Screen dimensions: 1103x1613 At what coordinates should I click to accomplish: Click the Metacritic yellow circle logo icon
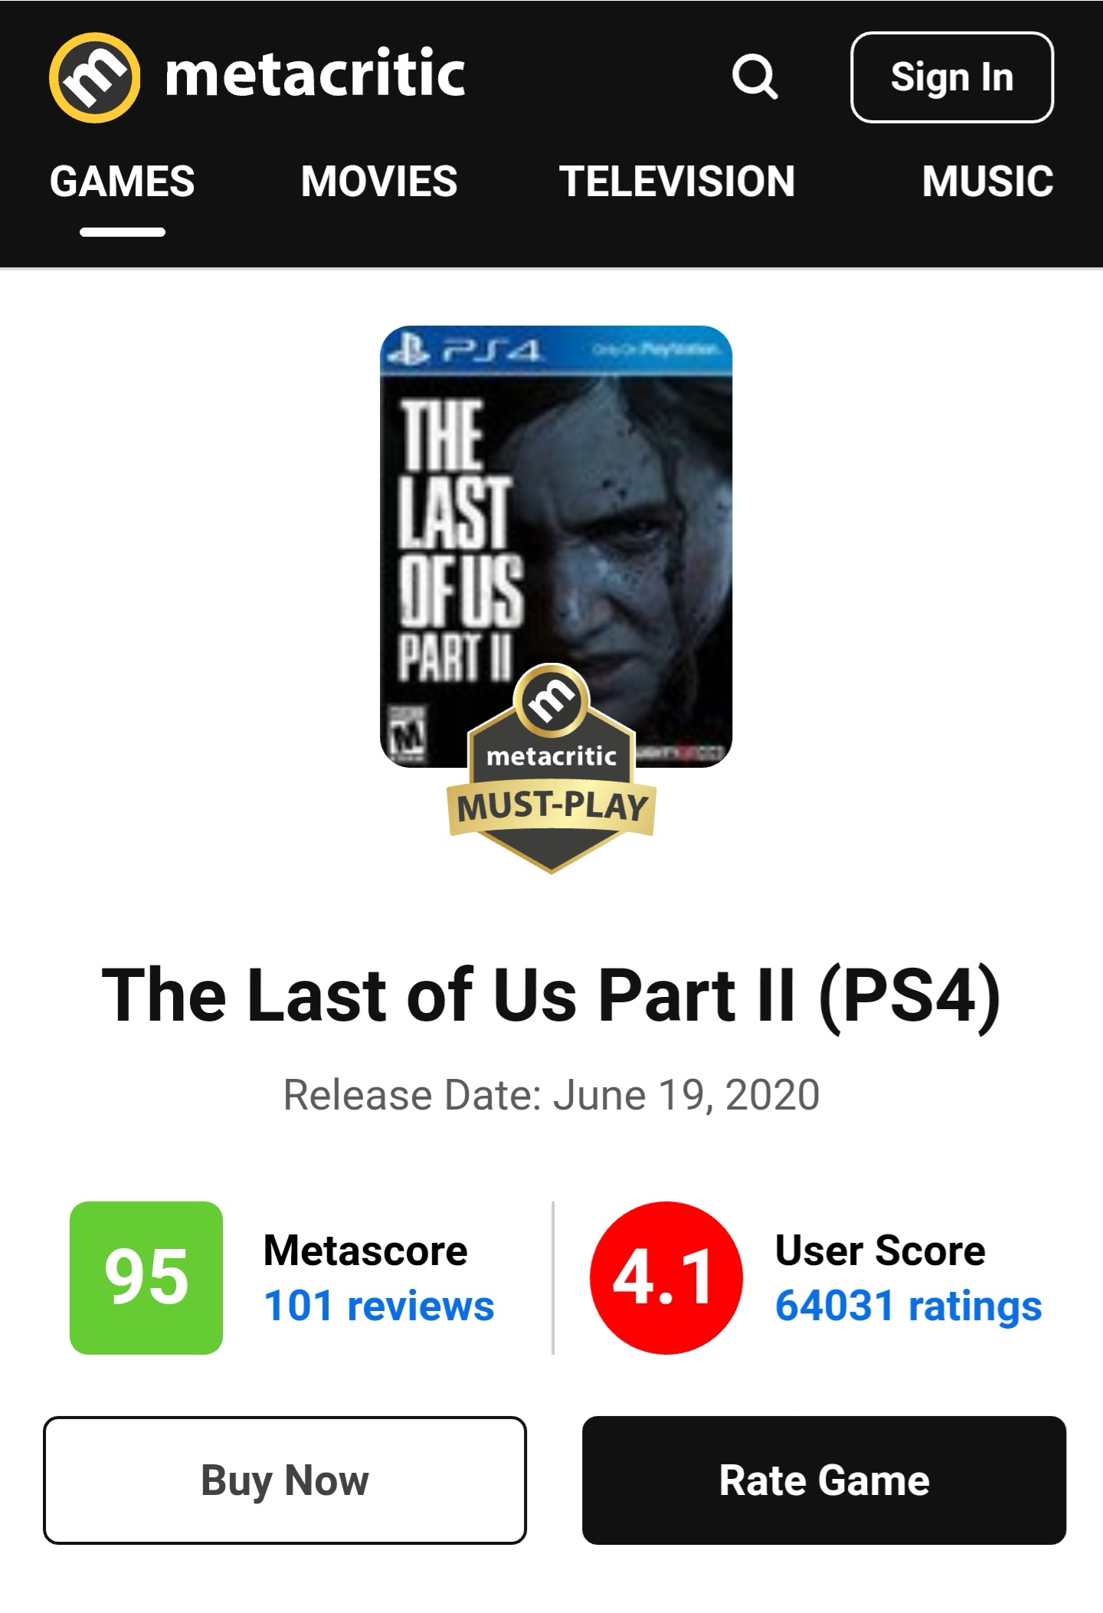pyautogui.click(x=94, y=77)
